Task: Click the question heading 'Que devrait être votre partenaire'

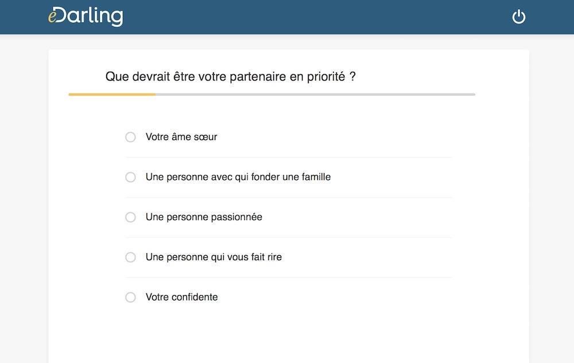Action: (x=231, y=76)
